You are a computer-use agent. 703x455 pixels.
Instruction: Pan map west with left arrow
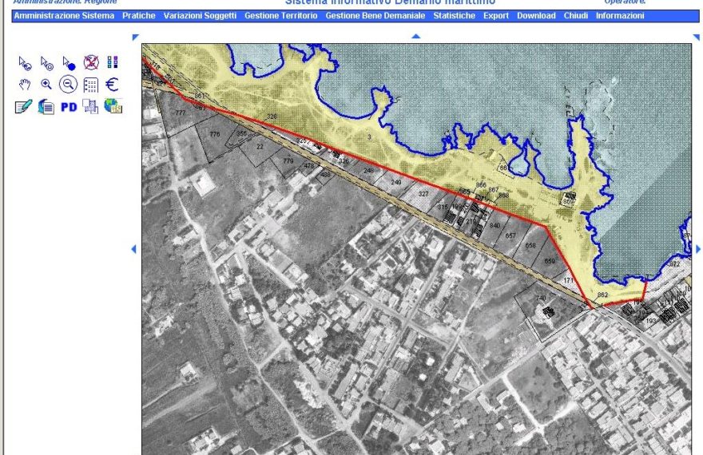pos(133,249)
